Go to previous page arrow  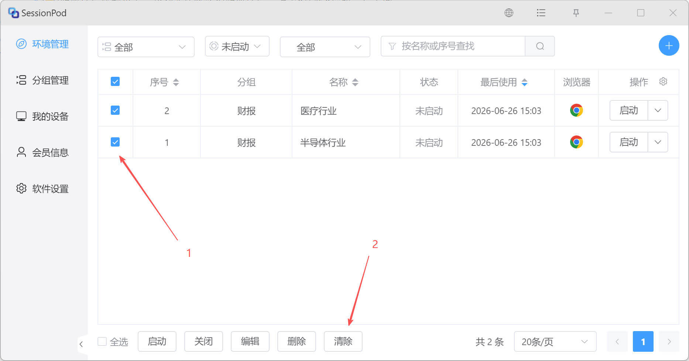(x=617, y=341)
